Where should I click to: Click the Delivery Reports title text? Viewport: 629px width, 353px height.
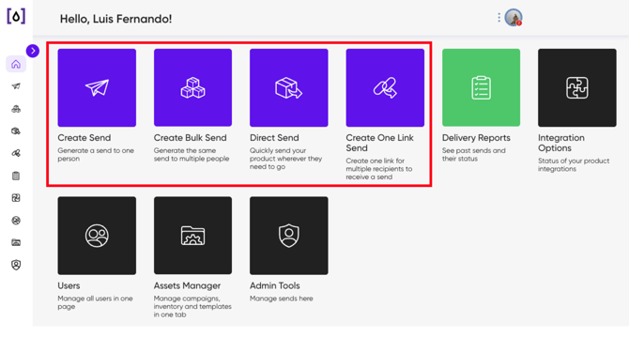tap(476, 138)
